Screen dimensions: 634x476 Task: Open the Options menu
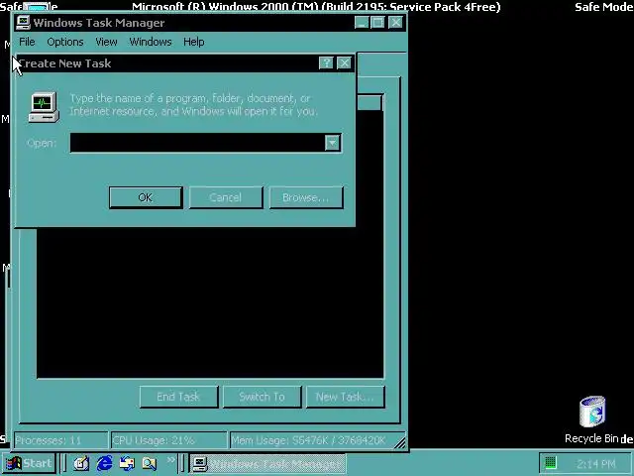[65, 42]
